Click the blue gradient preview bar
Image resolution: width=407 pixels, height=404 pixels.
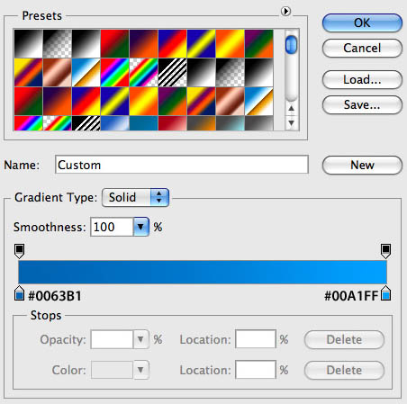pyautogui.click(x=203, y=272)
